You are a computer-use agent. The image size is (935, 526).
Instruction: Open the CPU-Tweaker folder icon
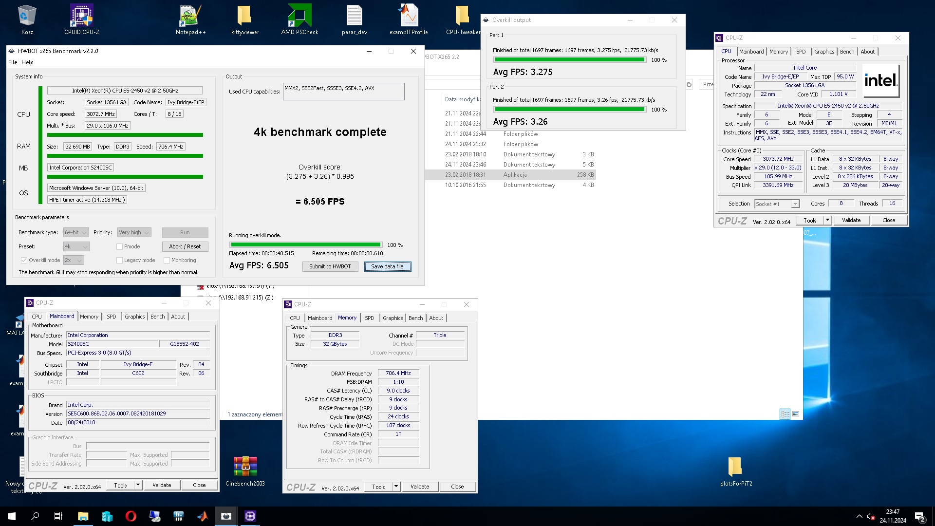463,19
